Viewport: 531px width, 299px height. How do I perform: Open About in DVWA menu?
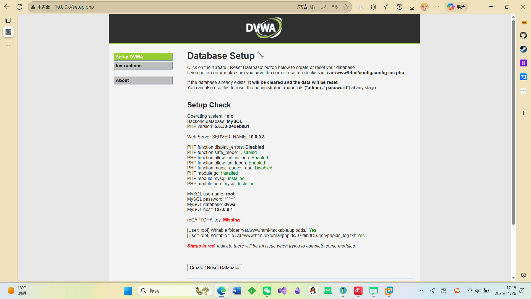143,80
